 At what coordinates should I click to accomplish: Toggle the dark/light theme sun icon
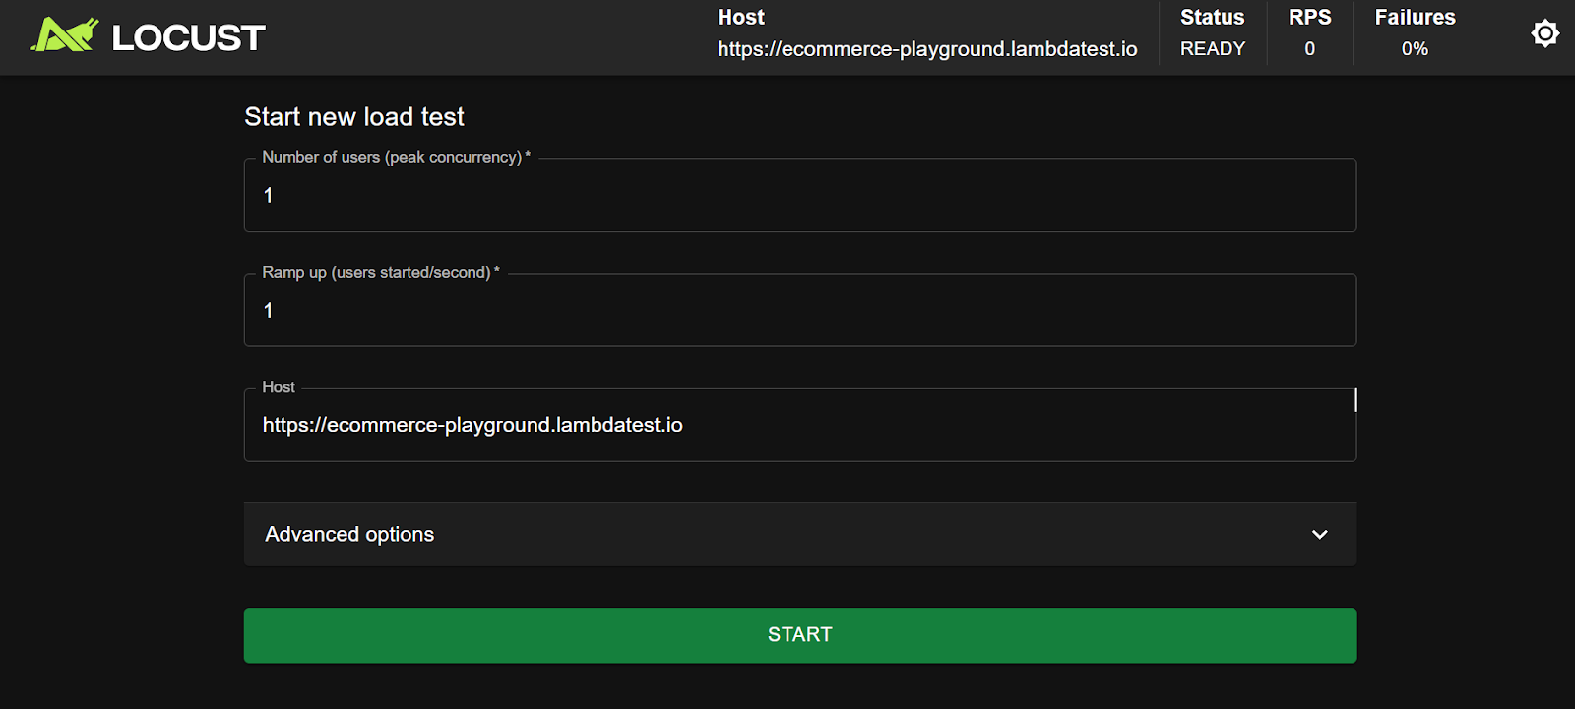point(1544,34)
